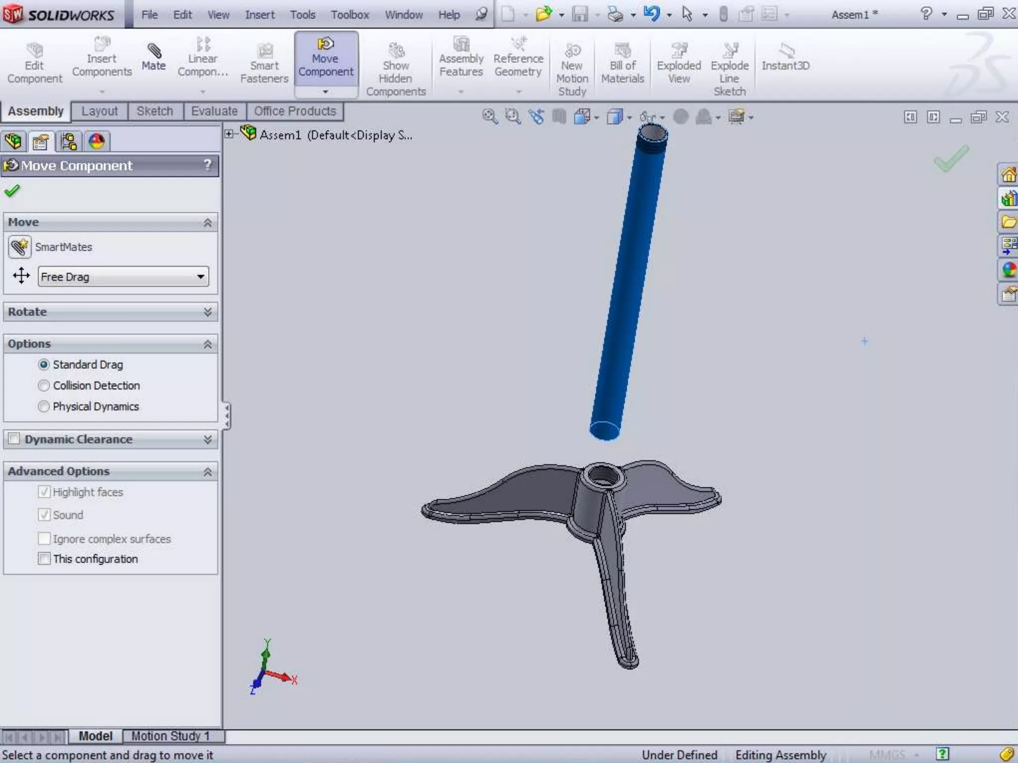Screen dimensions: 1018x763
Task: Open the Toolbox menu
Action: click(x=349, y=15)
